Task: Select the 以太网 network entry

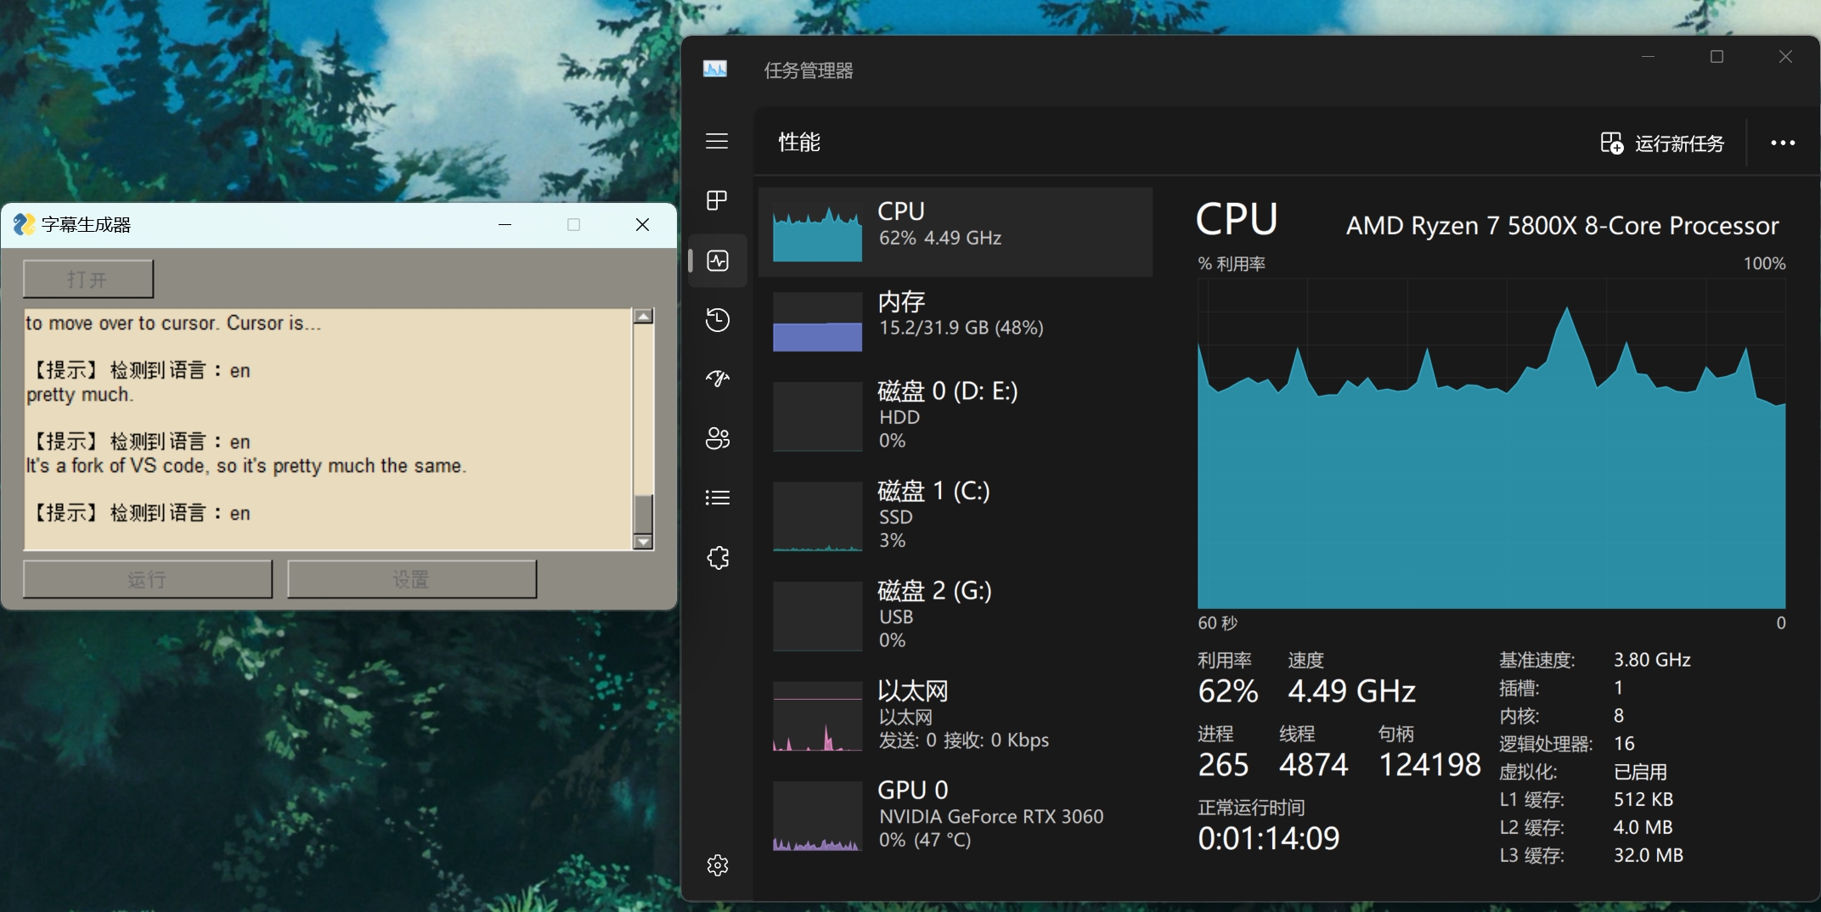Action: [x=956, y=715]
